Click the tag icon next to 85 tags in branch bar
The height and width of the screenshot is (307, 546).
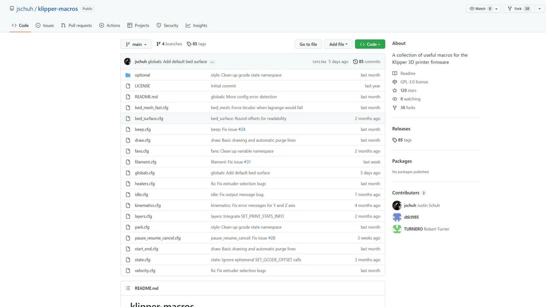coord(189,44)
